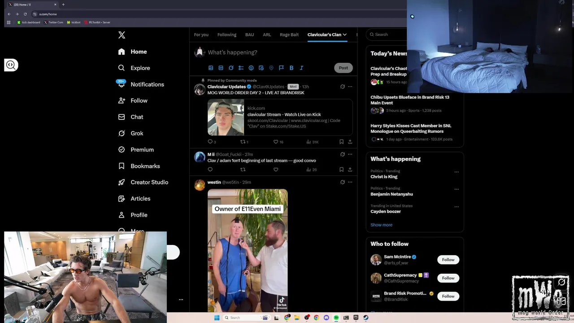The image size is (574, 323).
Task: Open the Windows Start menu
Action: click(x=217, y=318)
